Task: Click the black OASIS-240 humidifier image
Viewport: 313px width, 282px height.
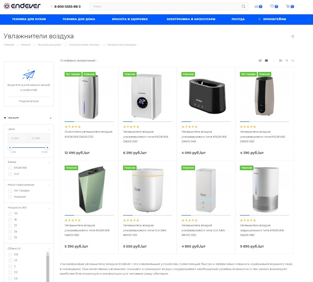Action: [207, 96]
